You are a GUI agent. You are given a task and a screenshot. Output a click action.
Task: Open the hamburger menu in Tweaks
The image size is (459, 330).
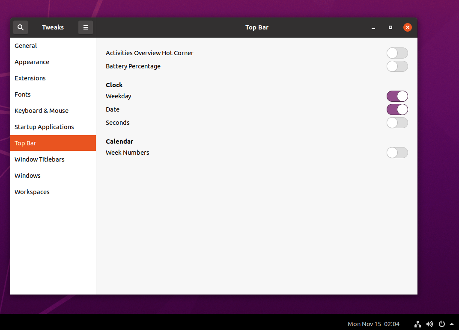(x=85, y=27)
